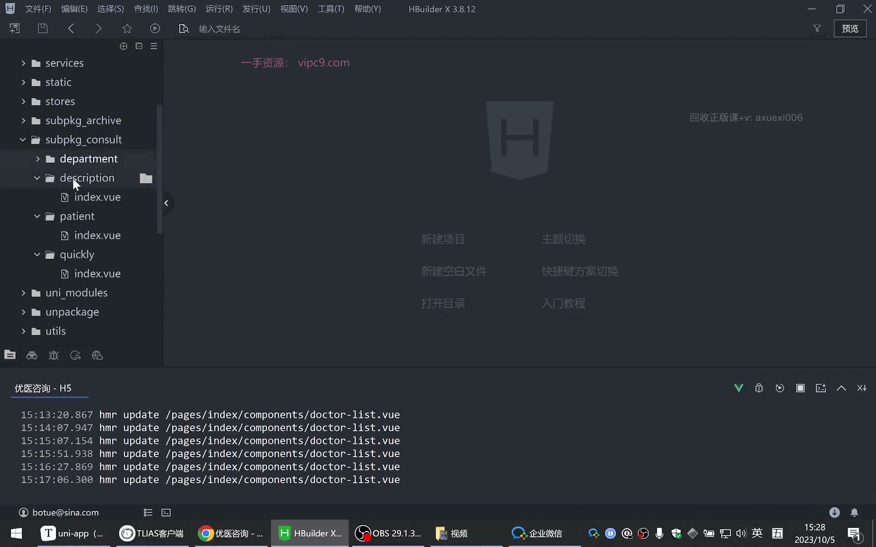This screenshot has width=876, height=547.
Task: Click the collapse all folders icon
Action: 139,46
